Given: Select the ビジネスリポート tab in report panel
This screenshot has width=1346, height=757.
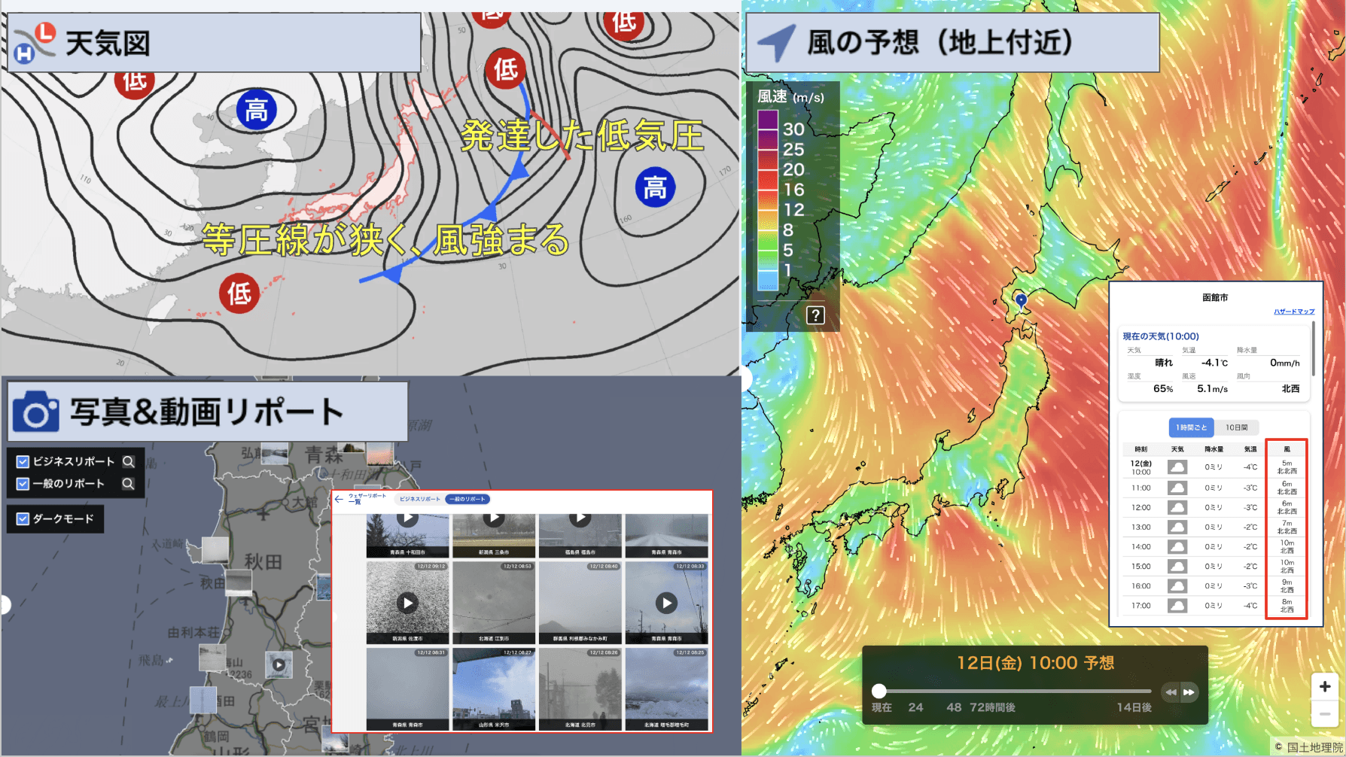Looking at the screenshot, I should (419, 499).
